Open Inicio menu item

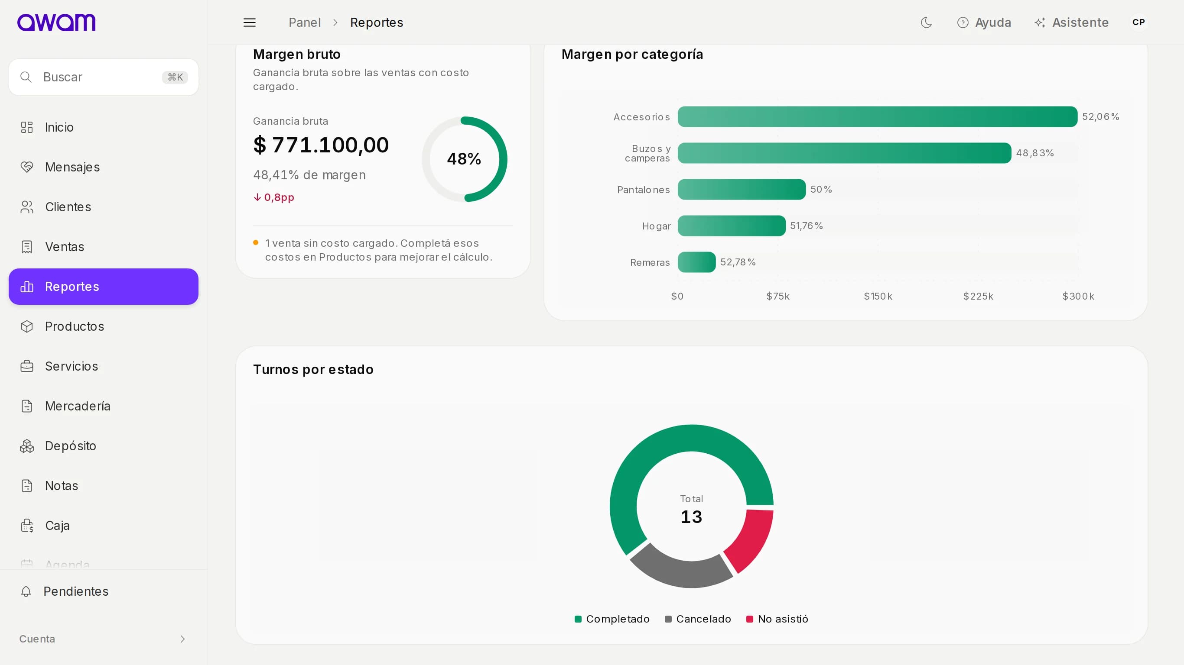[x=104, y=127]
